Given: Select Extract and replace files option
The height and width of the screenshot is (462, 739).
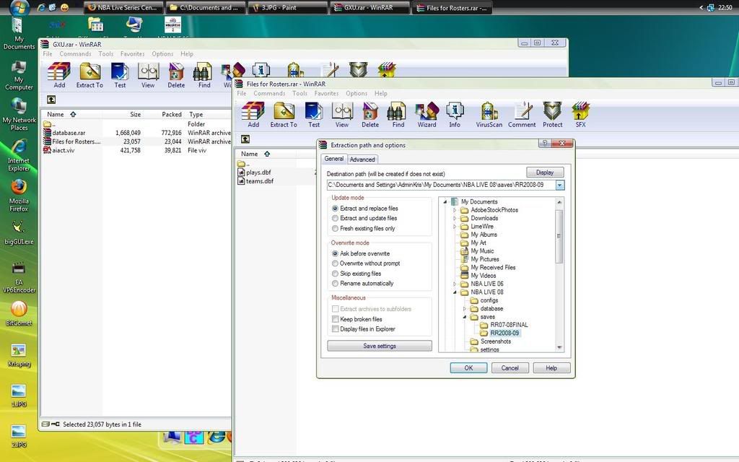Looking at the screenshot, I should (x=364, y=209).
